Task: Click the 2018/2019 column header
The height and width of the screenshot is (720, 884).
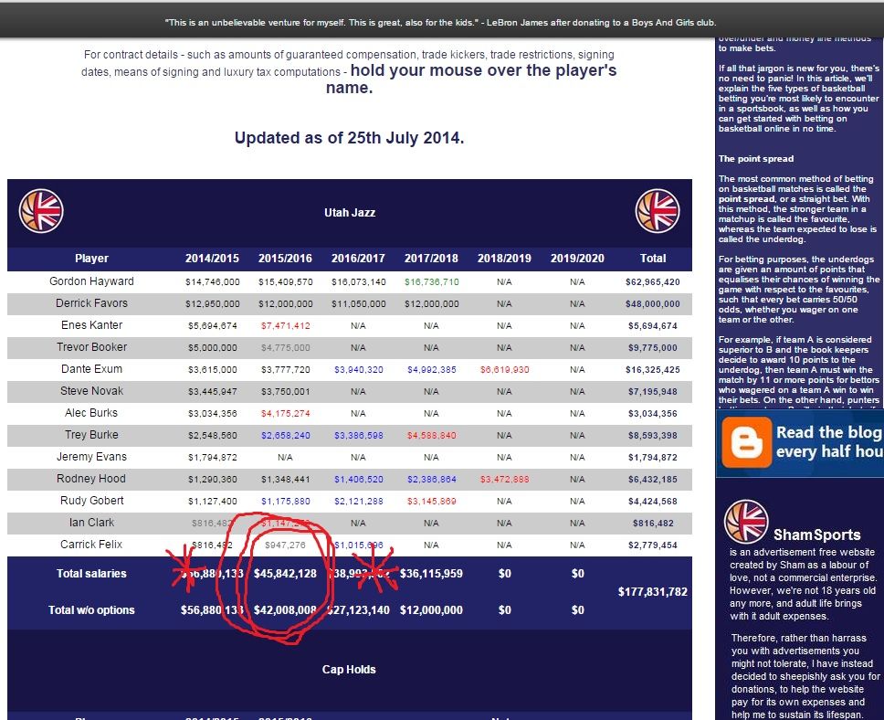Action: [504, 259]
